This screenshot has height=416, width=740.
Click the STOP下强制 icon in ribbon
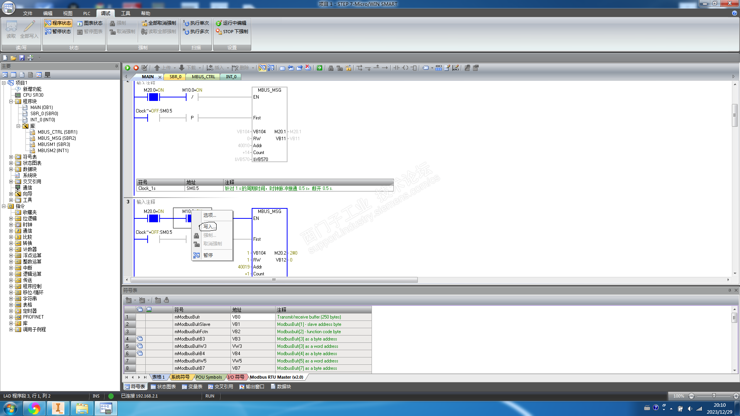tap(219, 32)
